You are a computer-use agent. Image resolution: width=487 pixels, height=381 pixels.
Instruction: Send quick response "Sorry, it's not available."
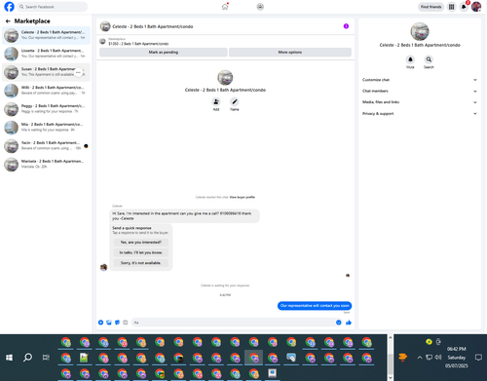coord(141,263)
